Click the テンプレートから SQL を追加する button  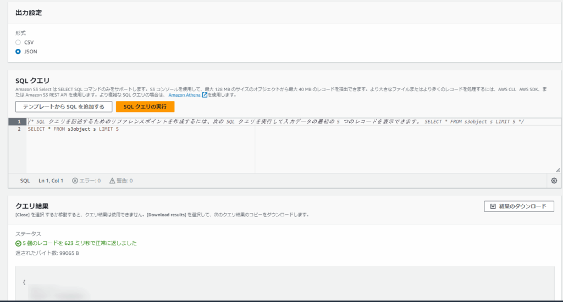[64, 107]
